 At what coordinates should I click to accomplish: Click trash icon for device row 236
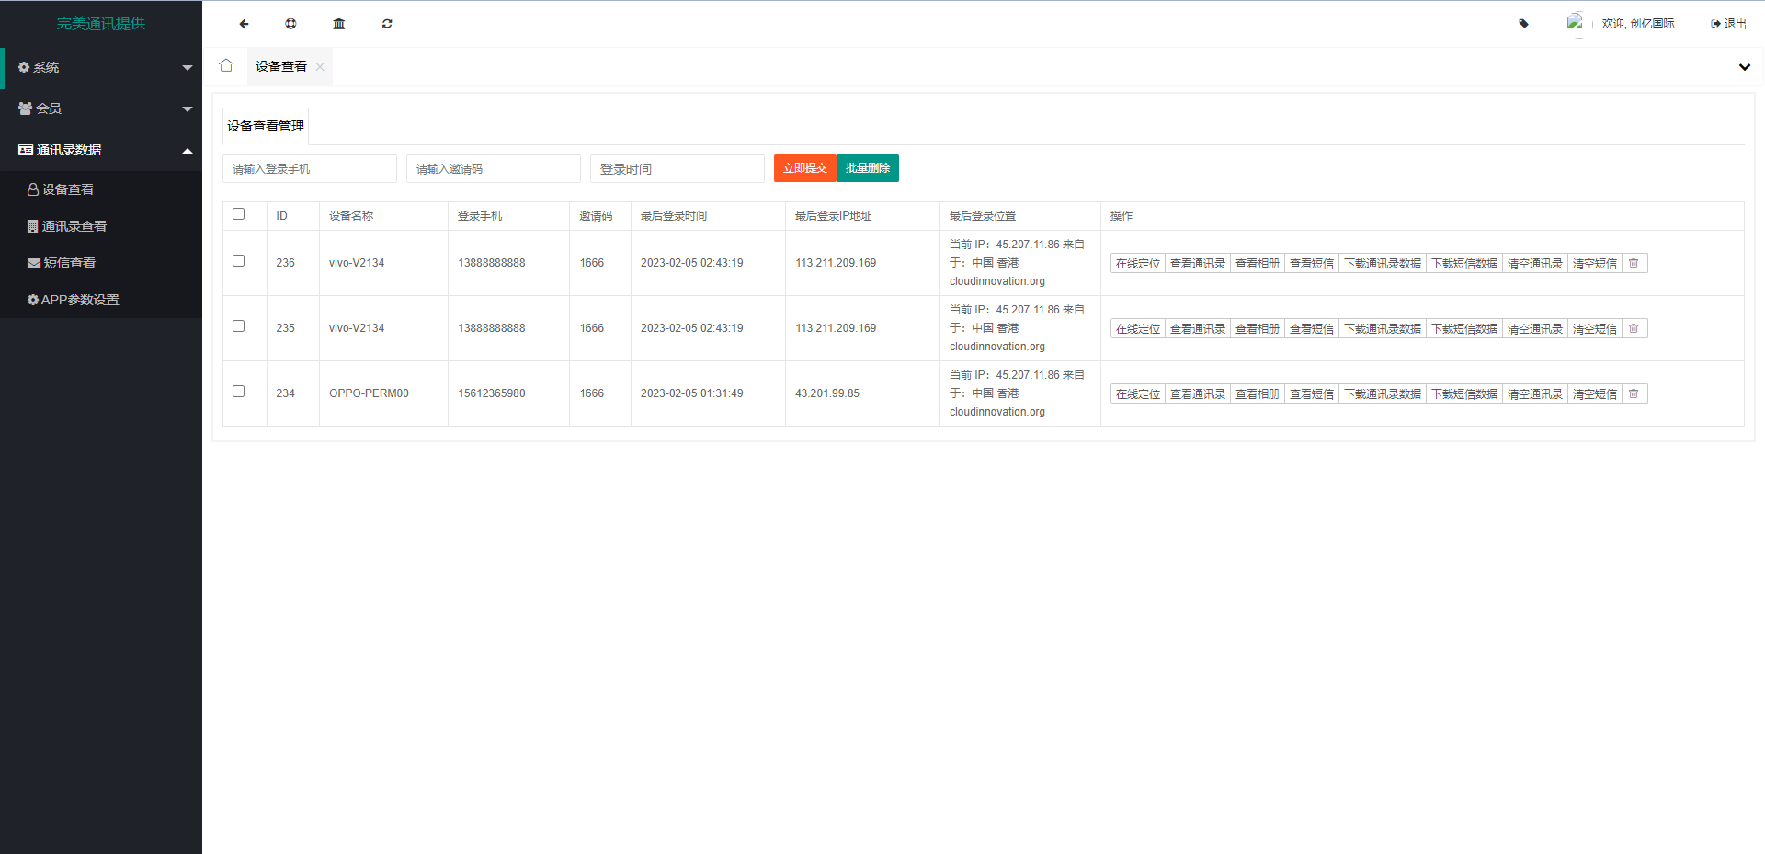tap(1634, 264)
